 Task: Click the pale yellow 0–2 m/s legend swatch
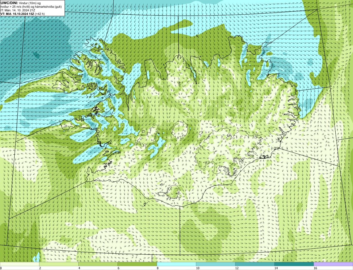(x=20, y=264)
